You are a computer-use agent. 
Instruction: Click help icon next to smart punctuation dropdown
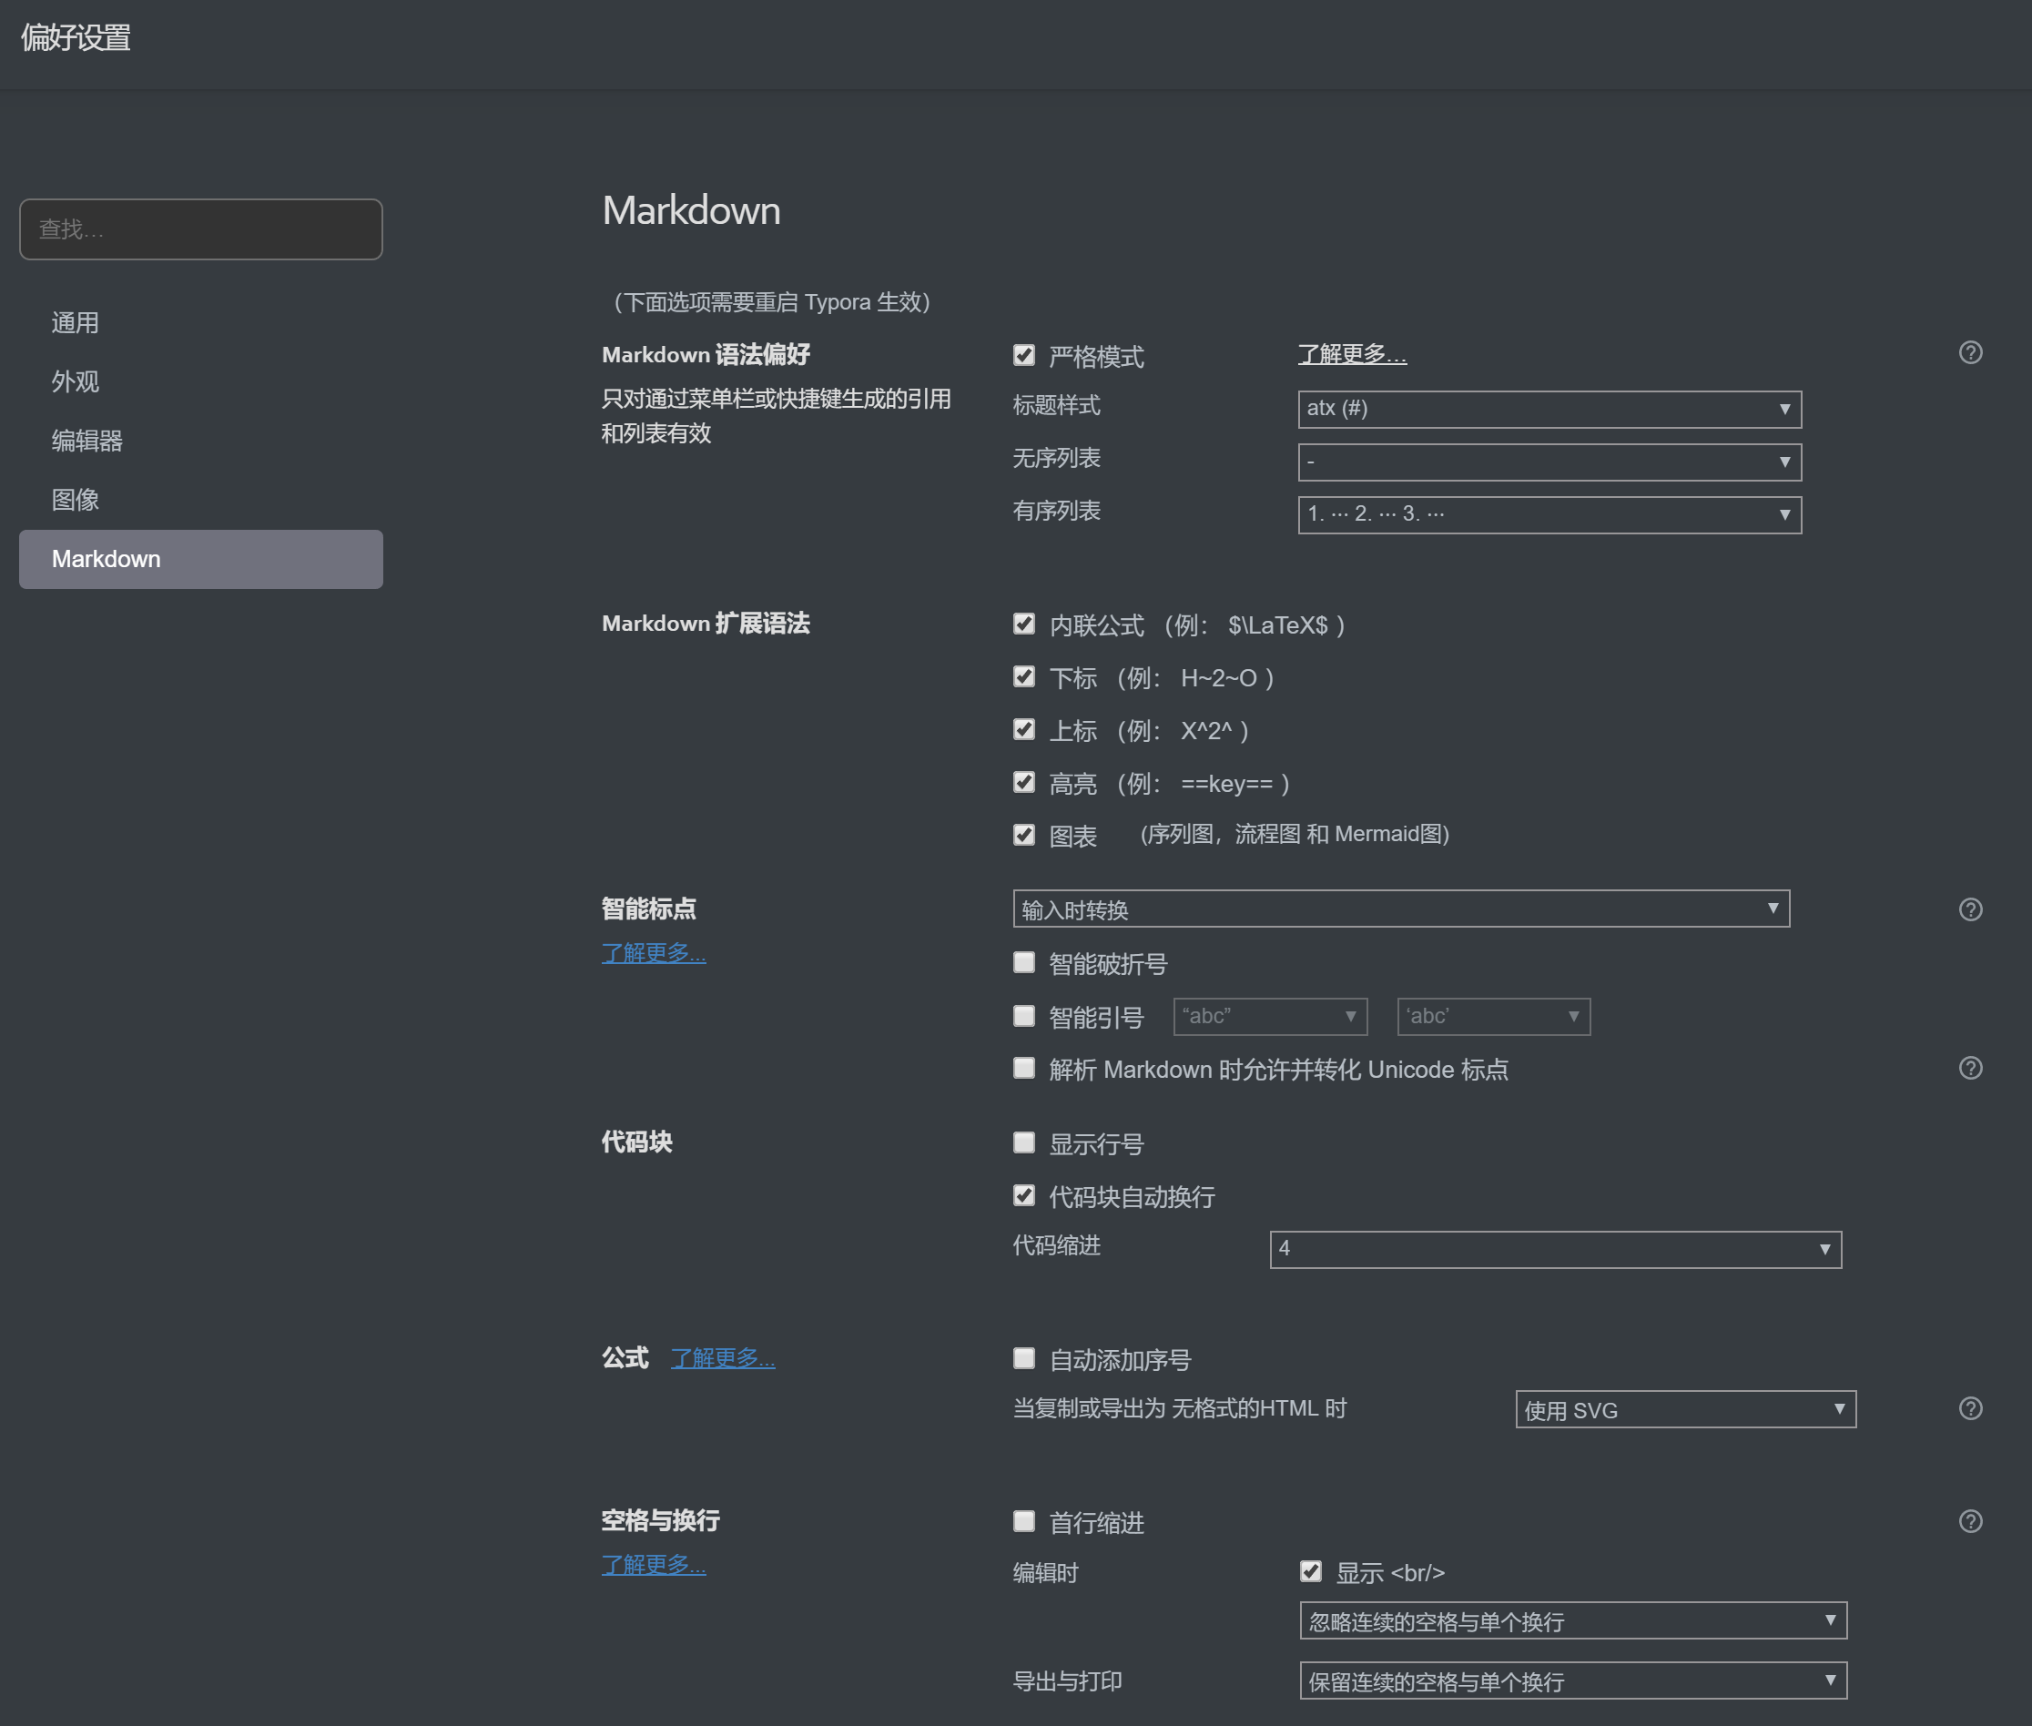pyautogui.click(x=1969, y=910)
